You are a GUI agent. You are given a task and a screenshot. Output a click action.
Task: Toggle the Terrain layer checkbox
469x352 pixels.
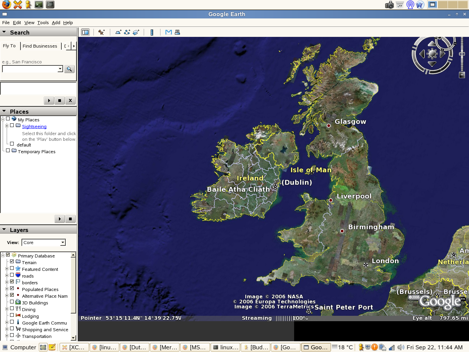pos(12,261)
